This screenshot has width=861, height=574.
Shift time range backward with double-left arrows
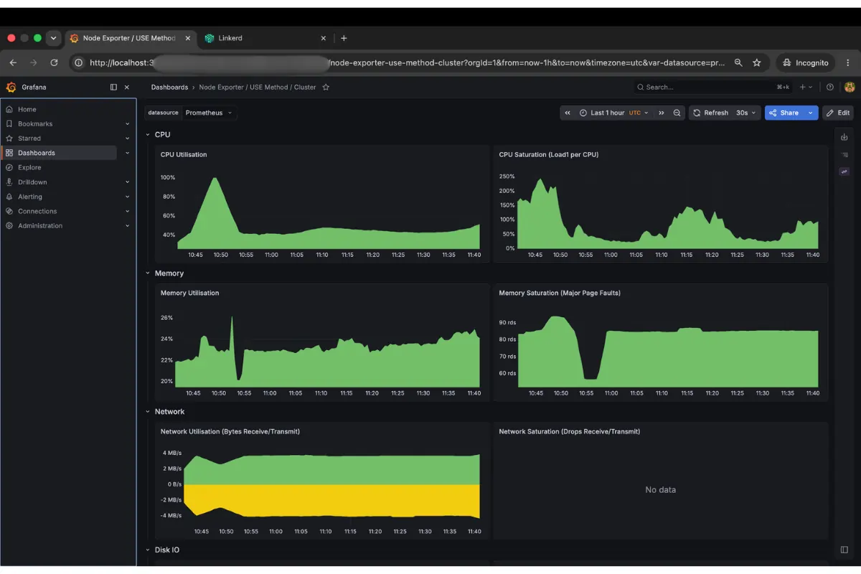568,113
